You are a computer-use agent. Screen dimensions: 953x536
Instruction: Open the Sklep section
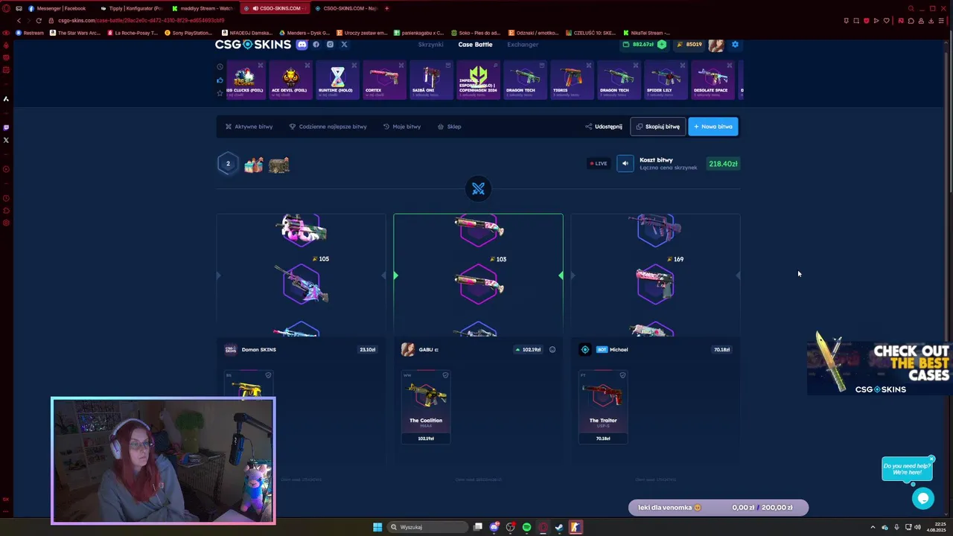click(x=449, y=127)
